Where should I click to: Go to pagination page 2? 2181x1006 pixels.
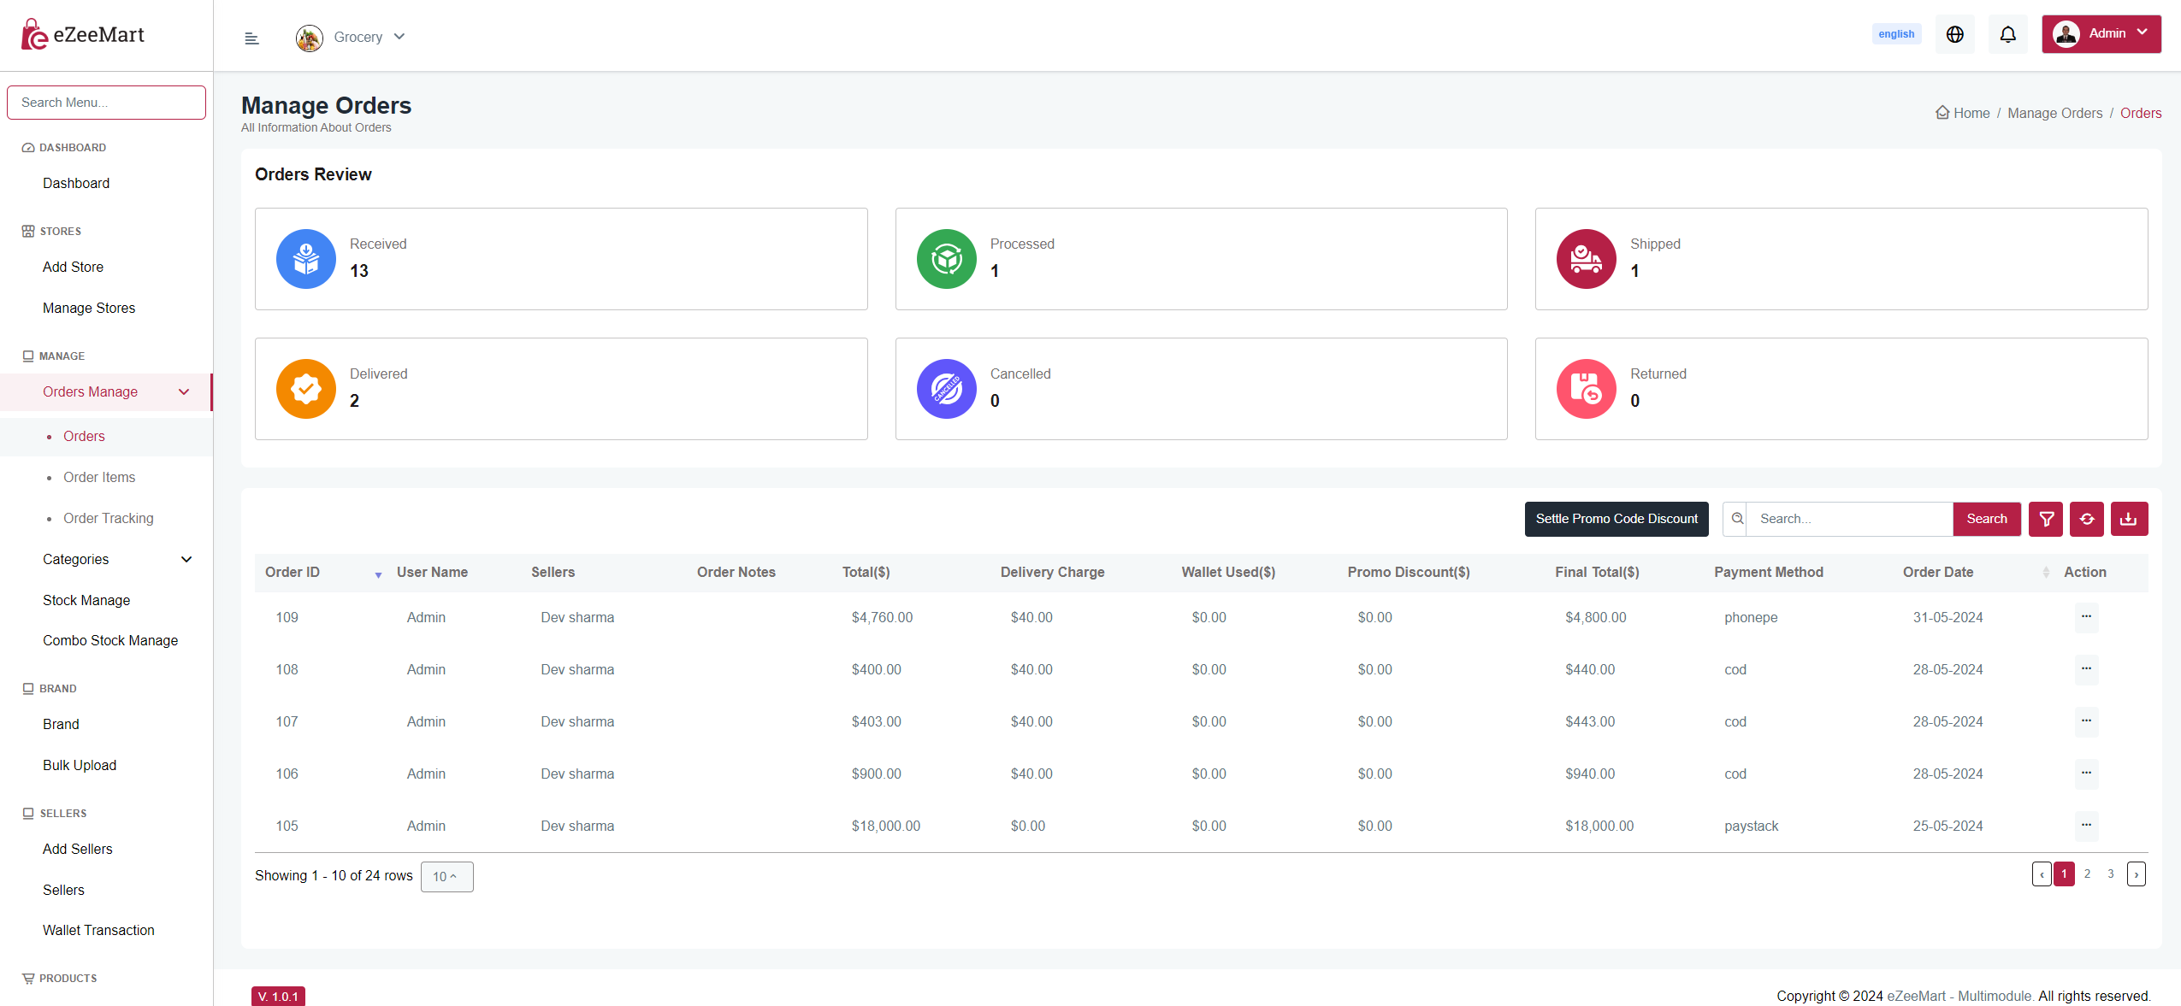[2087, 874]
